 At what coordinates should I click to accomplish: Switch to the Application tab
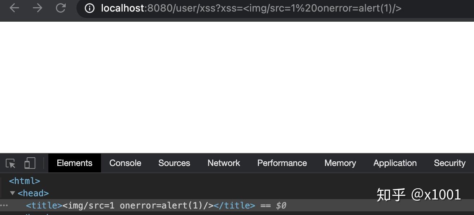pos(395,163)
